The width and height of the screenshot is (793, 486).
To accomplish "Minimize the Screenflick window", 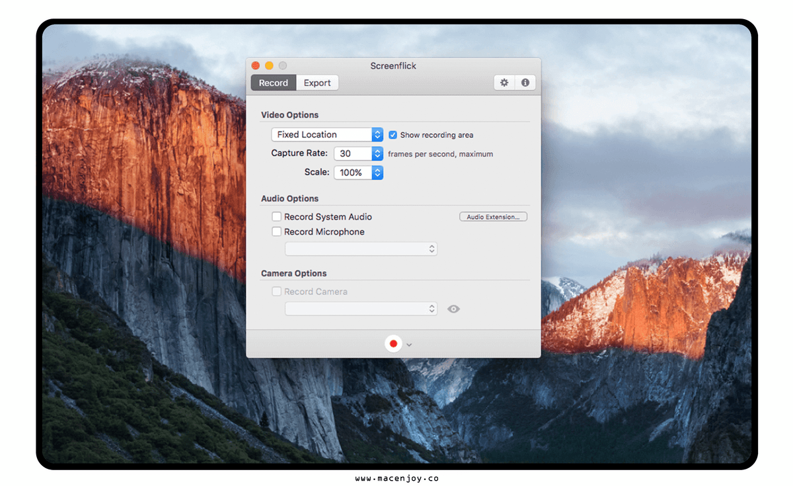I will pyautogui.click(x=269, y=65).
